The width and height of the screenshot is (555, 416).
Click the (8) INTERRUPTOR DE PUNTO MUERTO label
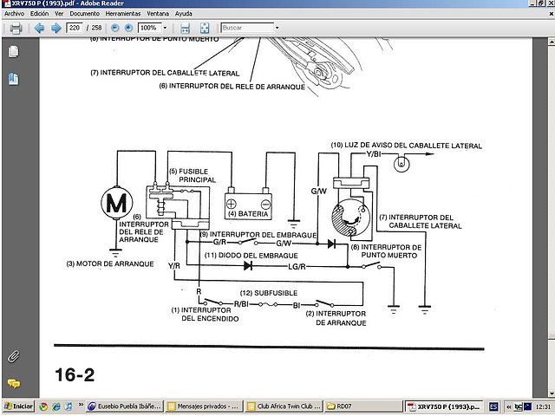point(387,251)
